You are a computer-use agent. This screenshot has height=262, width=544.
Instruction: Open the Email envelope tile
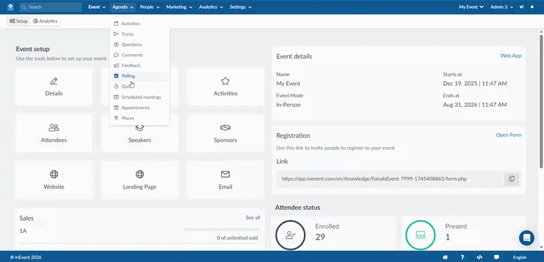point(225,180)
